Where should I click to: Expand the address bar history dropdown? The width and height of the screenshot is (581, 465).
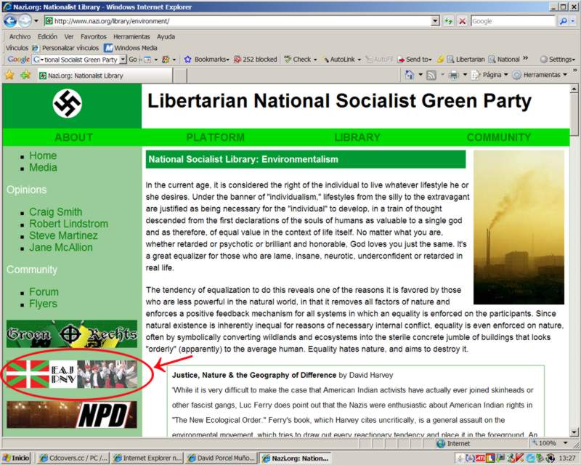coord(436,21)
